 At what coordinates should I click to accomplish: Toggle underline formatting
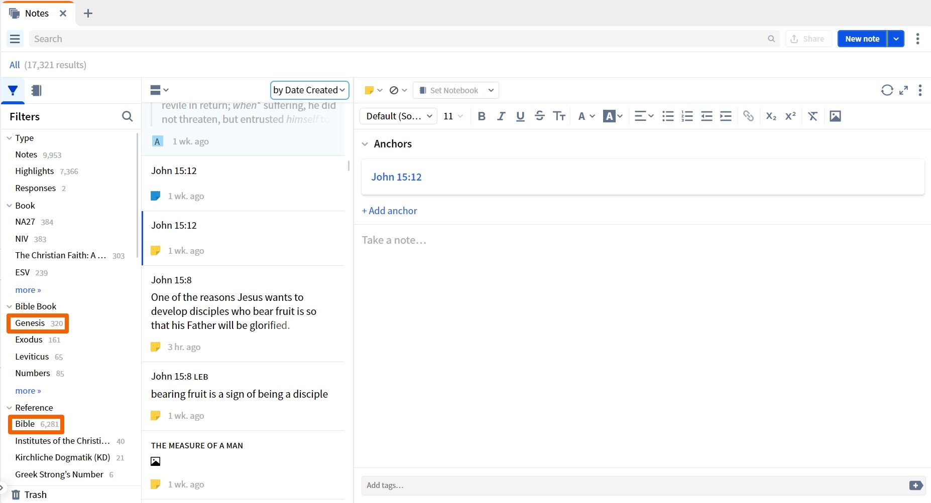point(520,116)
